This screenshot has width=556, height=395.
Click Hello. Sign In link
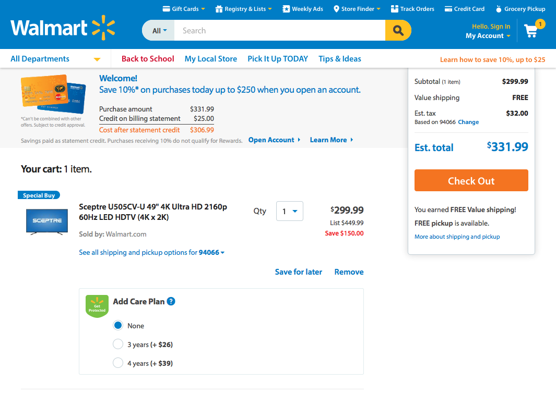[x=491, y=26]
